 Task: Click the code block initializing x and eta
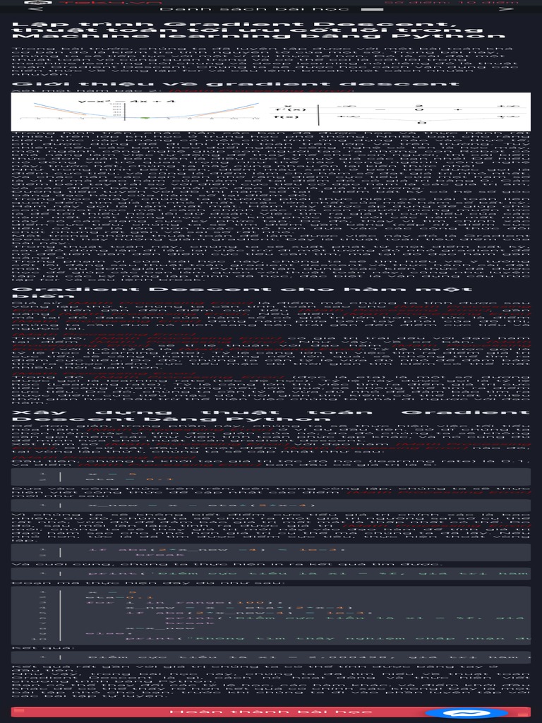270,477
